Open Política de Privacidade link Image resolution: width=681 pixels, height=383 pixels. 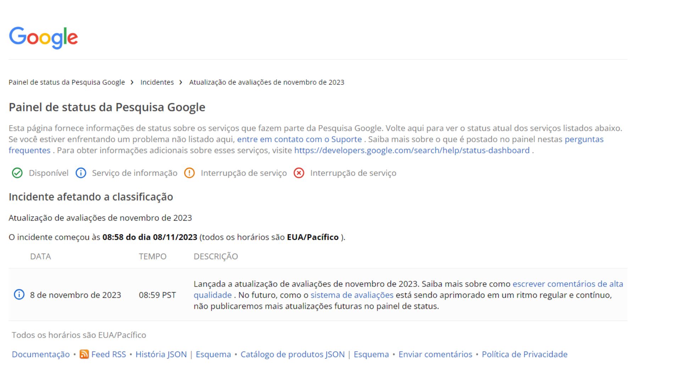[x=524, y=354]
